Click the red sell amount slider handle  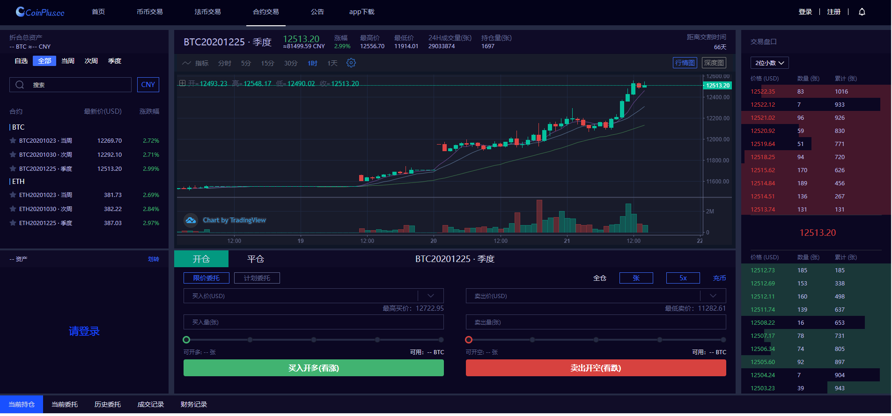tap(469, 340)
